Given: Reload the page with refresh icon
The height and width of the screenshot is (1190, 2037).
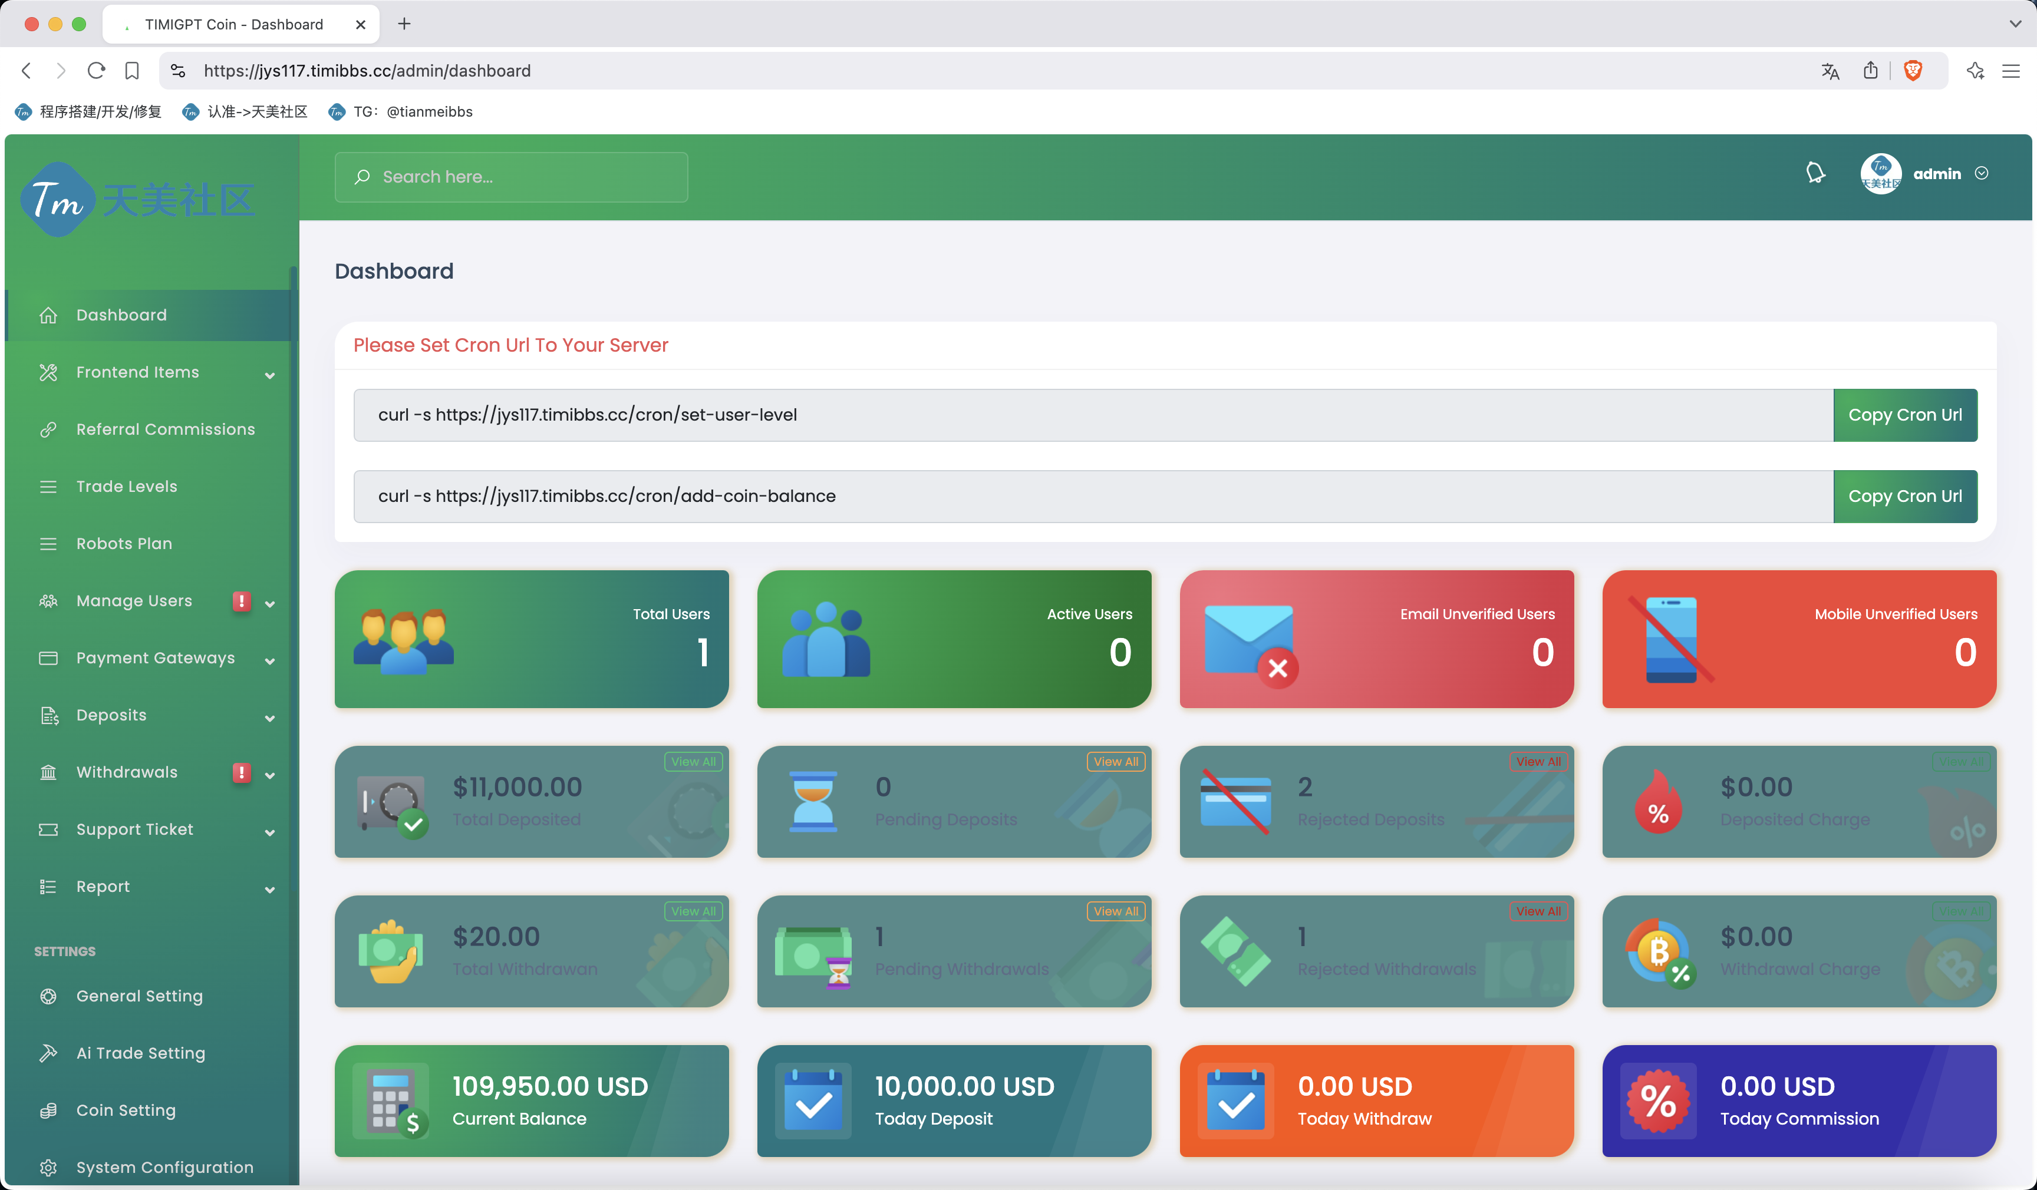Looking at the screenshot, I should (x=96, y=71).
